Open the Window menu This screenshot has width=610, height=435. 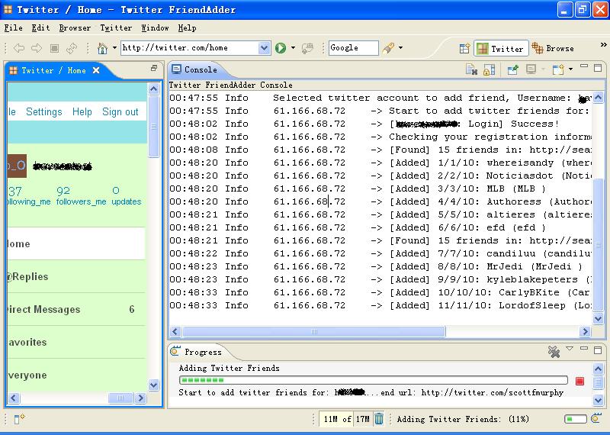155,27
